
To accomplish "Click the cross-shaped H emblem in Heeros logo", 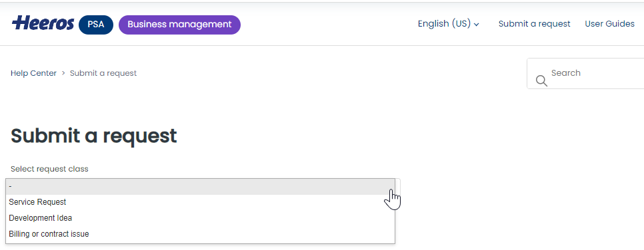I will click(19, 23).
